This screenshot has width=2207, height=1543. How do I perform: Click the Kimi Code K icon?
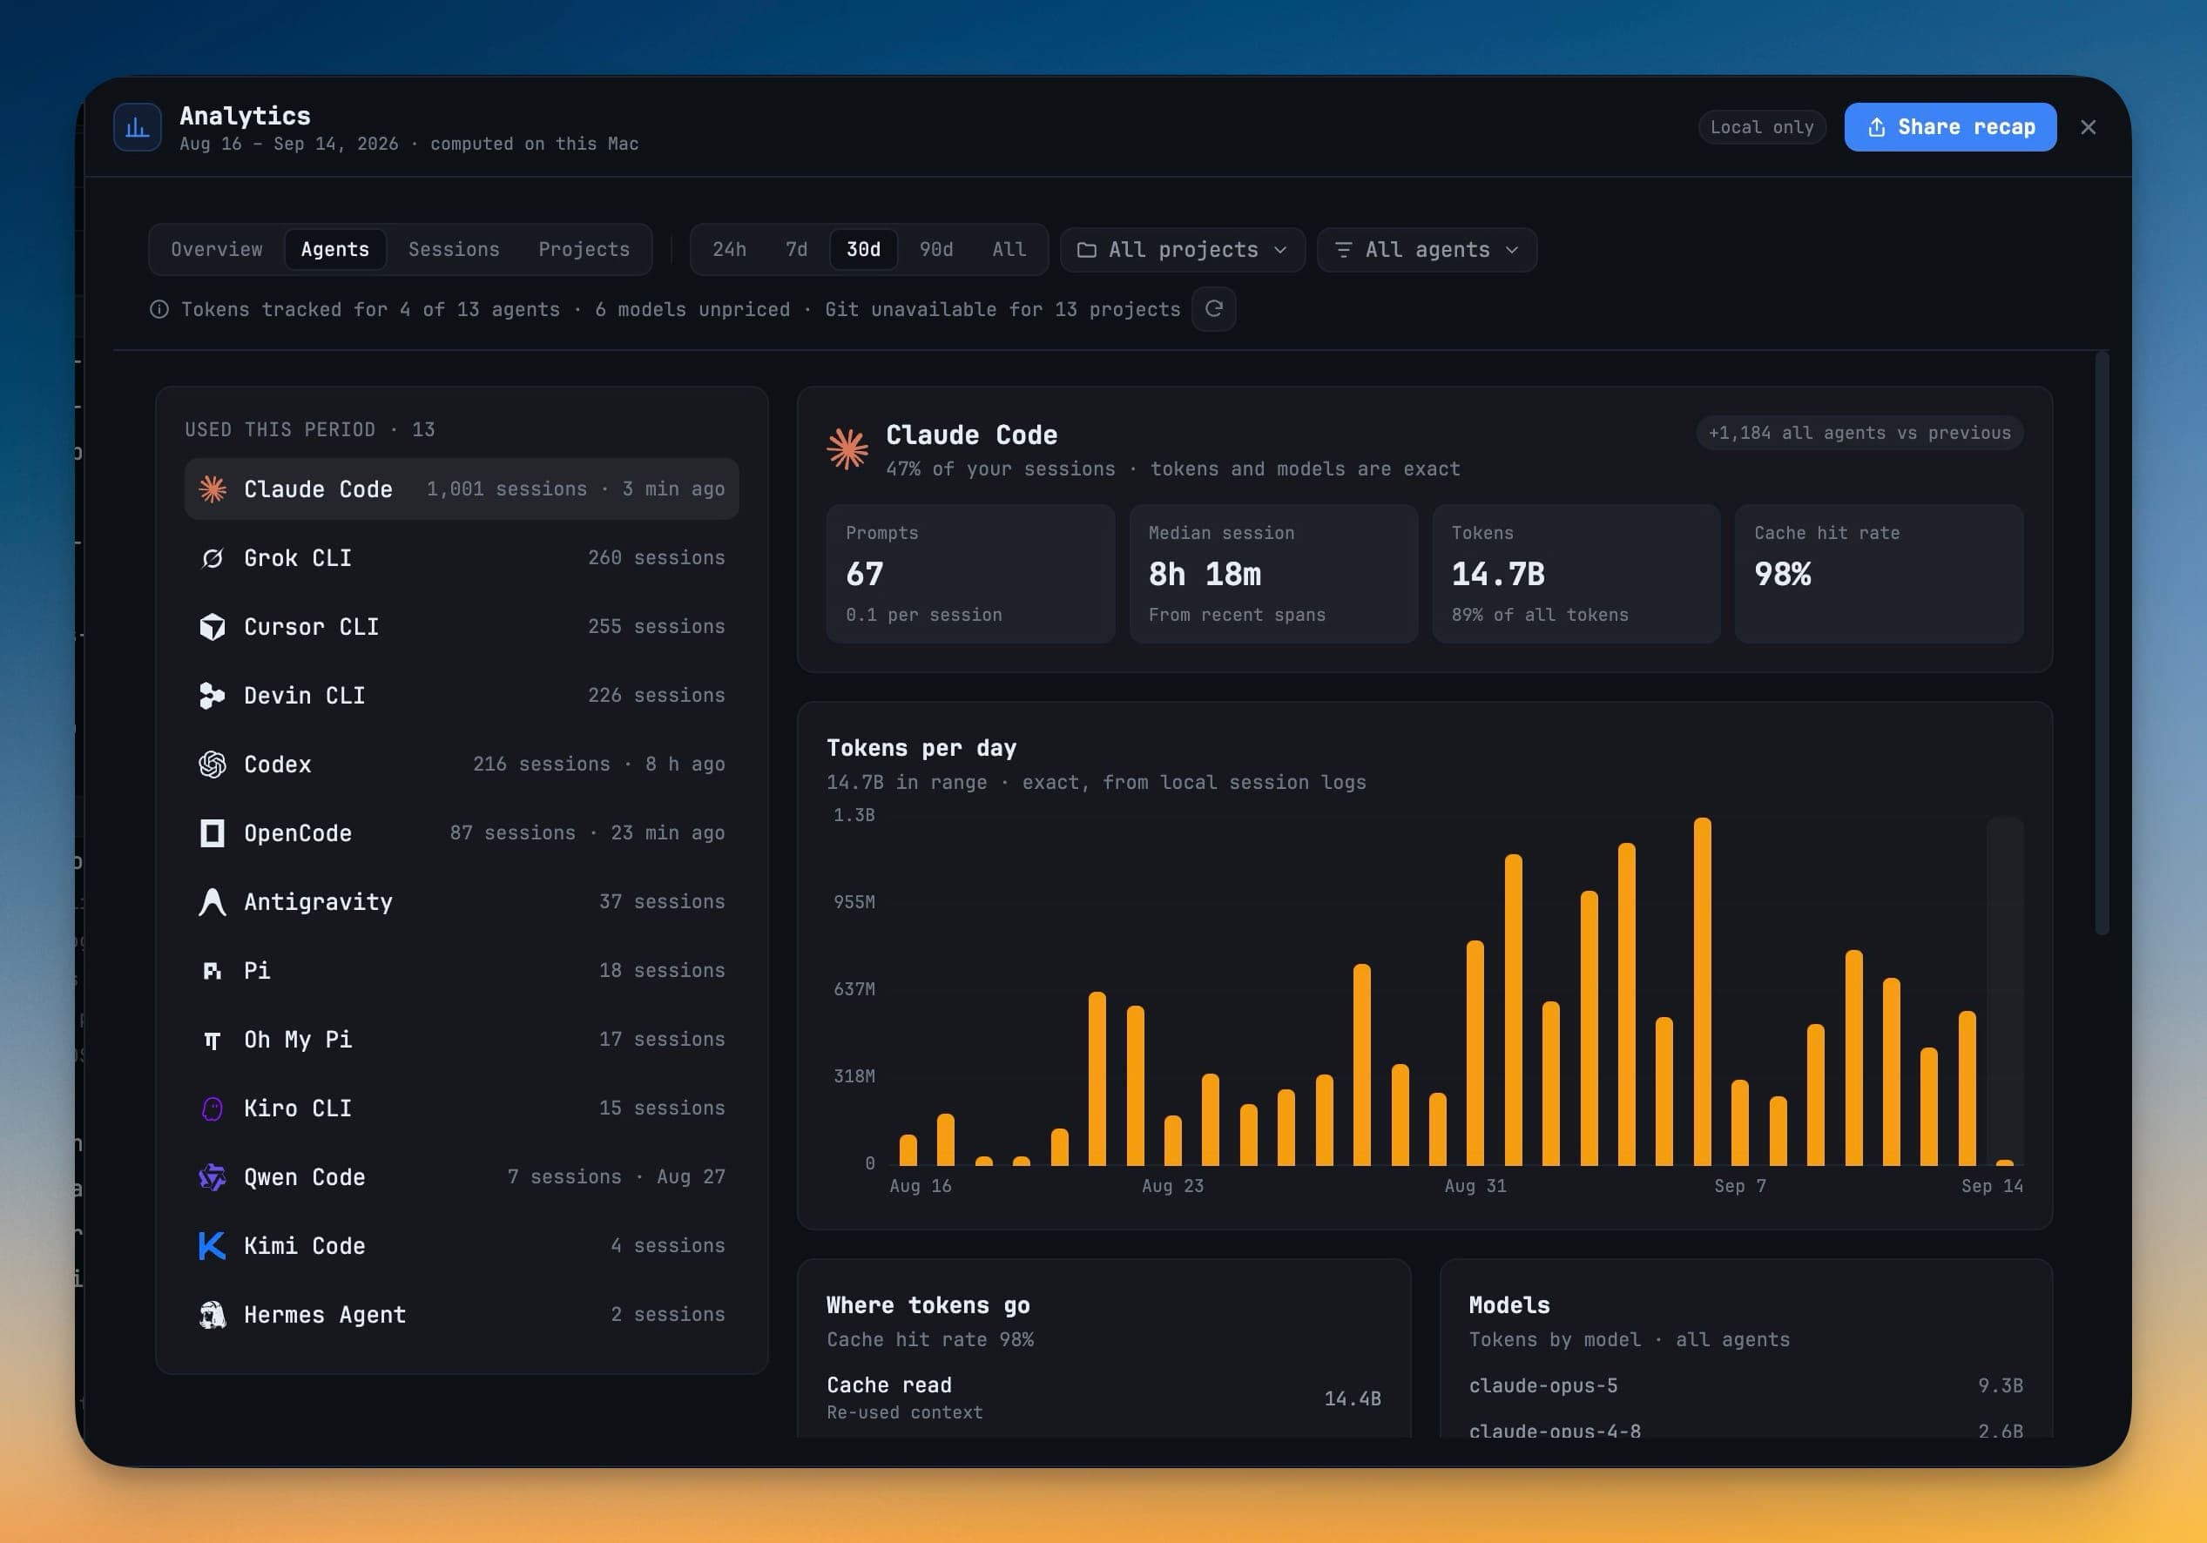click(213, 1246)
